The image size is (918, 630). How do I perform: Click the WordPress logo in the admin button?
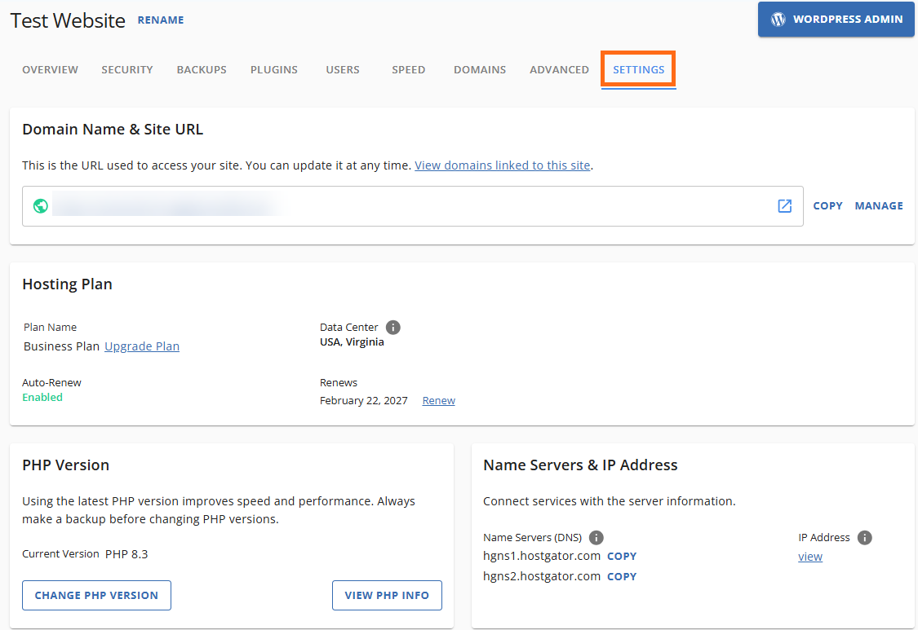click(778, 20)
